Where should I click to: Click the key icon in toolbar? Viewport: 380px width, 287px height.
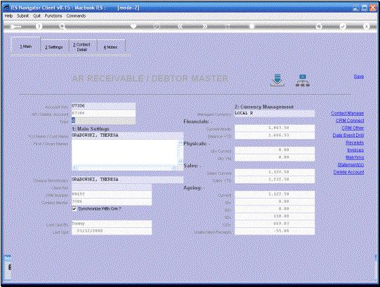pos(15,27)
